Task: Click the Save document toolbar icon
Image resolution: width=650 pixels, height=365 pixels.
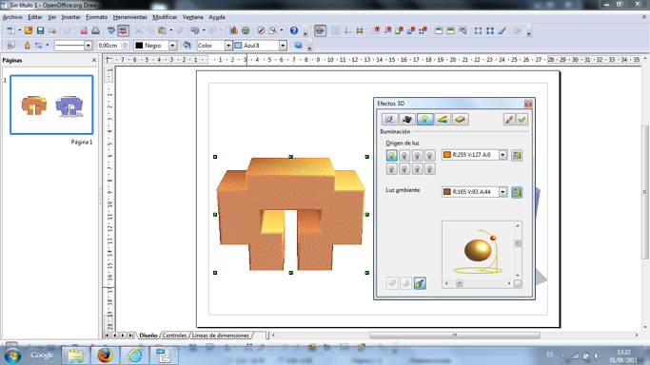Action: (40, 30)
